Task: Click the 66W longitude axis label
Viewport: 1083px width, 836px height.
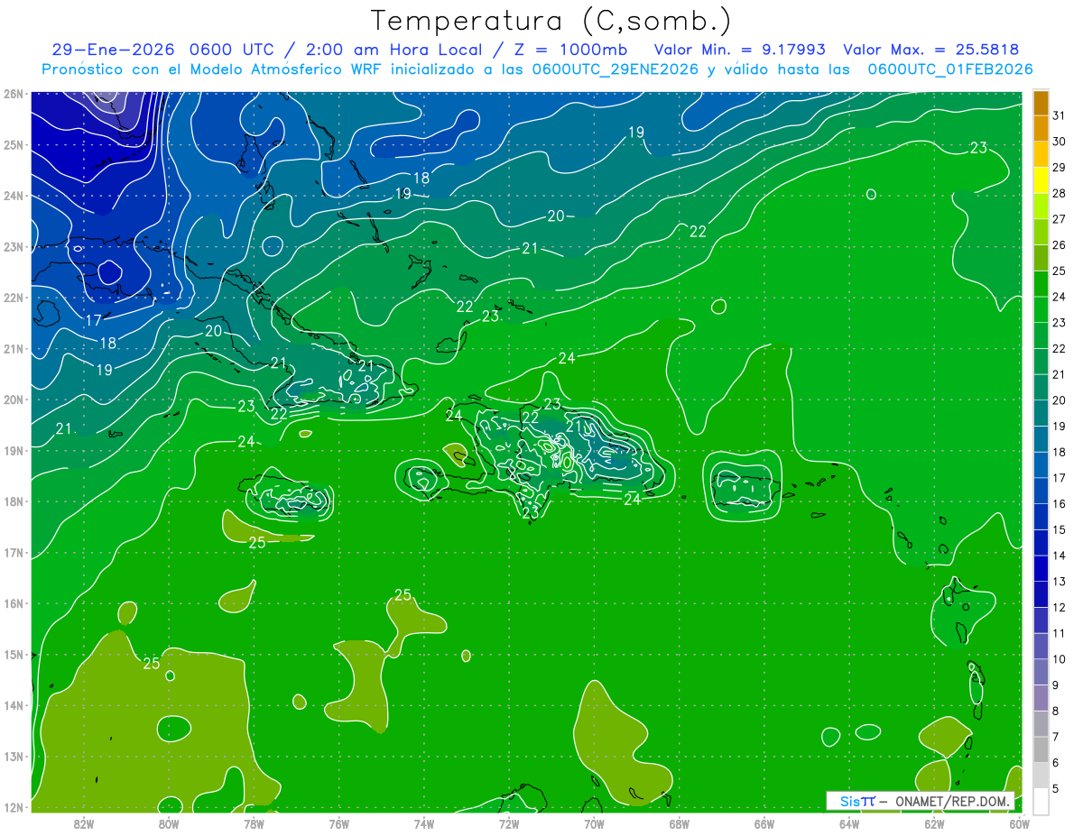Action: click(x=764, y=822)
